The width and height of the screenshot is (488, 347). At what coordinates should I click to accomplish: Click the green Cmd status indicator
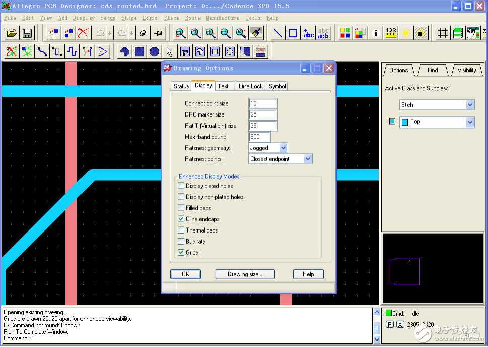389,313
